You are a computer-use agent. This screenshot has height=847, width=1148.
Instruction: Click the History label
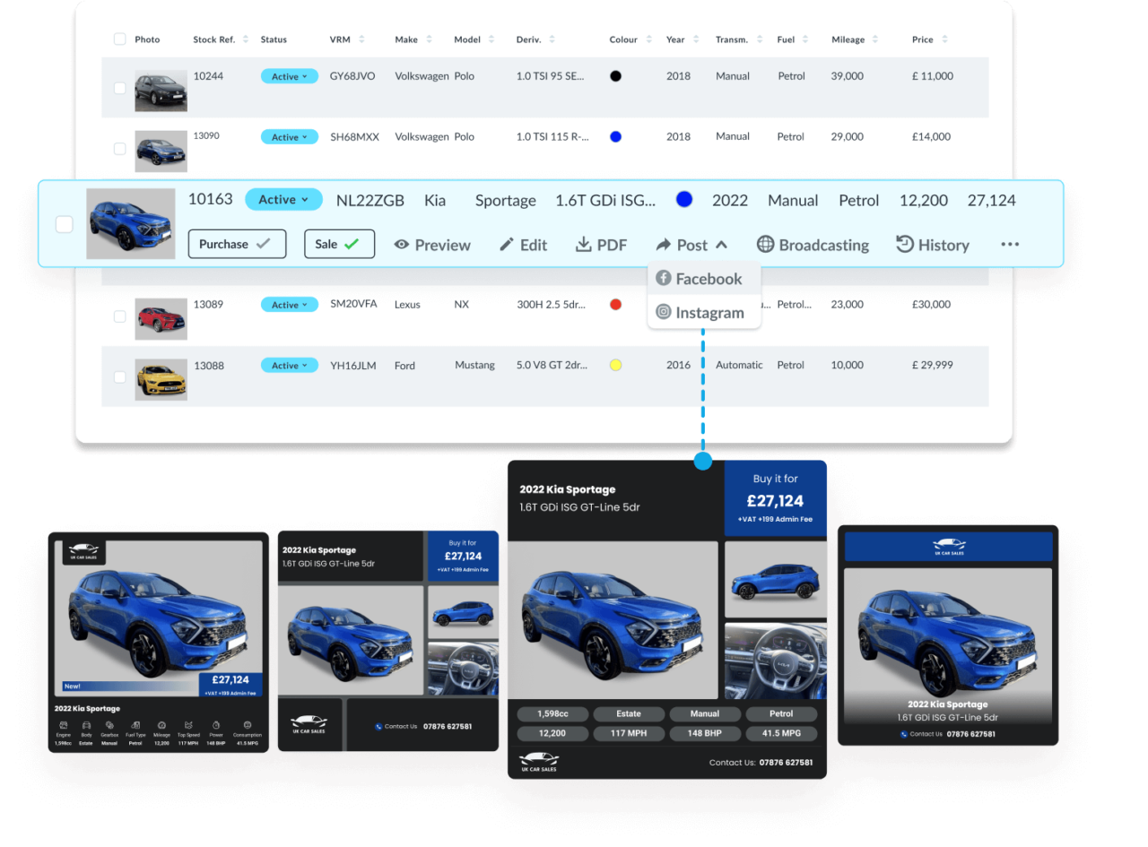(x=944, y=245)
